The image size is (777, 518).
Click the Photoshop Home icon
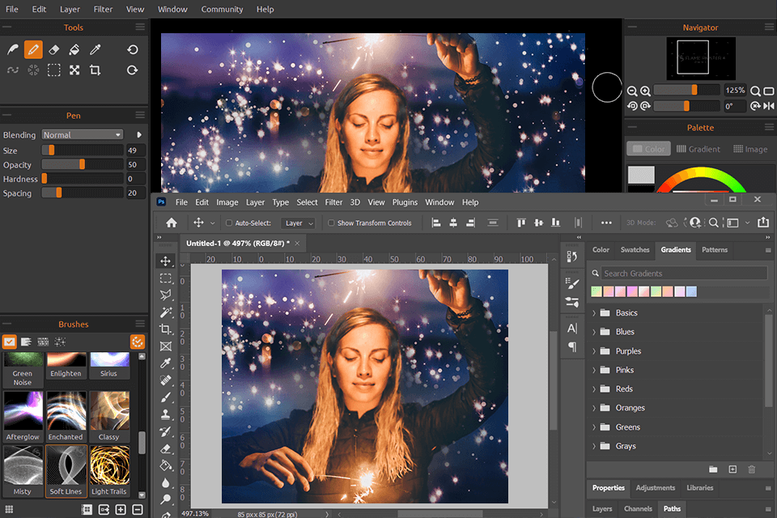172,223
